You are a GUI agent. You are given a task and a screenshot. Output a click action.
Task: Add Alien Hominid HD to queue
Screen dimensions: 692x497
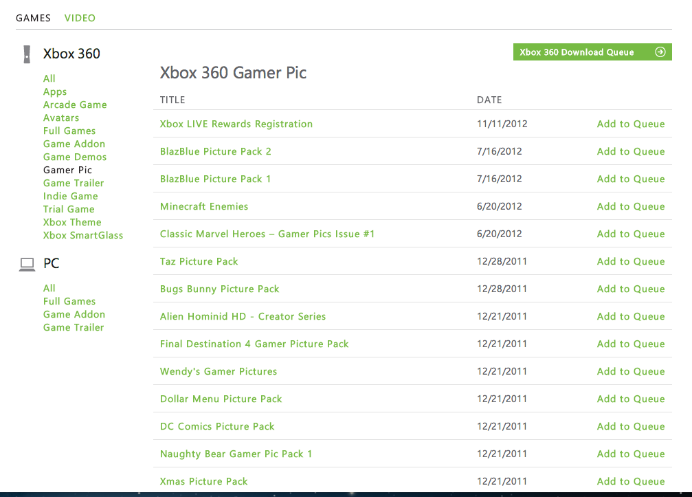[x=631, y=316]
